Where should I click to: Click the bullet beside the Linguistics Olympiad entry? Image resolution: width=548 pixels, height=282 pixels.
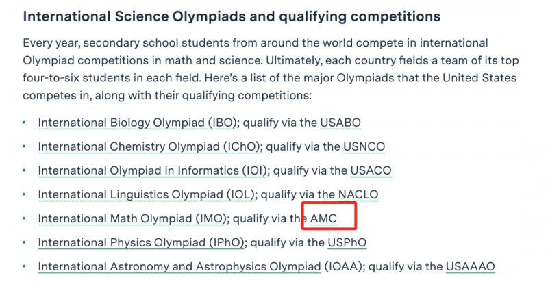[24, 194]
